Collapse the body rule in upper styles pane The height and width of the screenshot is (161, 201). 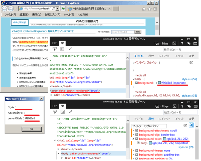[x=134, y=79]
